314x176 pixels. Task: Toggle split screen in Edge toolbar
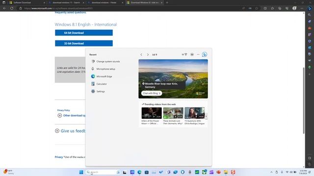pos(265,8)
